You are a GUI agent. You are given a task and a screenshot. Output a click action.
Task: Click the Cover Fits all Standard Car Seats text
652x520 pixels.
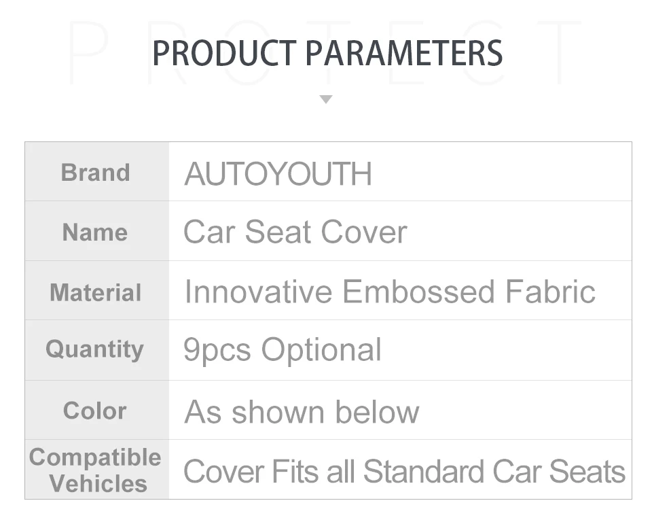(x=404, y=472)
